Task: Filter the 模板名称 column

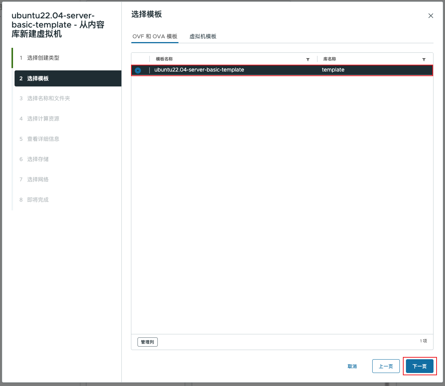Action: point(308,60)
